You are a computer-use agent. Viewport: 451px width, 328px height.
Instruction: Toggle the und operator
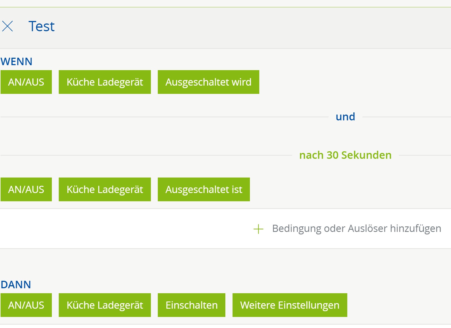click(345, 117)
